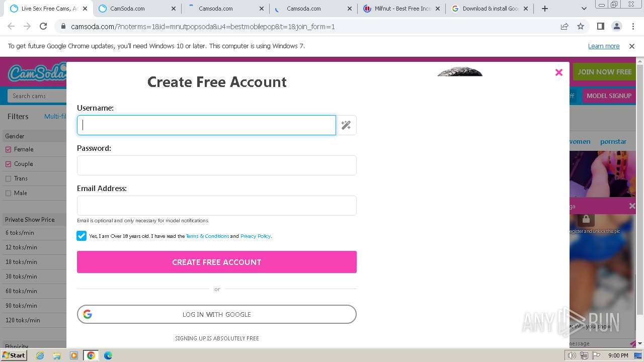Select the 90 toks/min price filter
644x362 pixels.
point(22,306)
